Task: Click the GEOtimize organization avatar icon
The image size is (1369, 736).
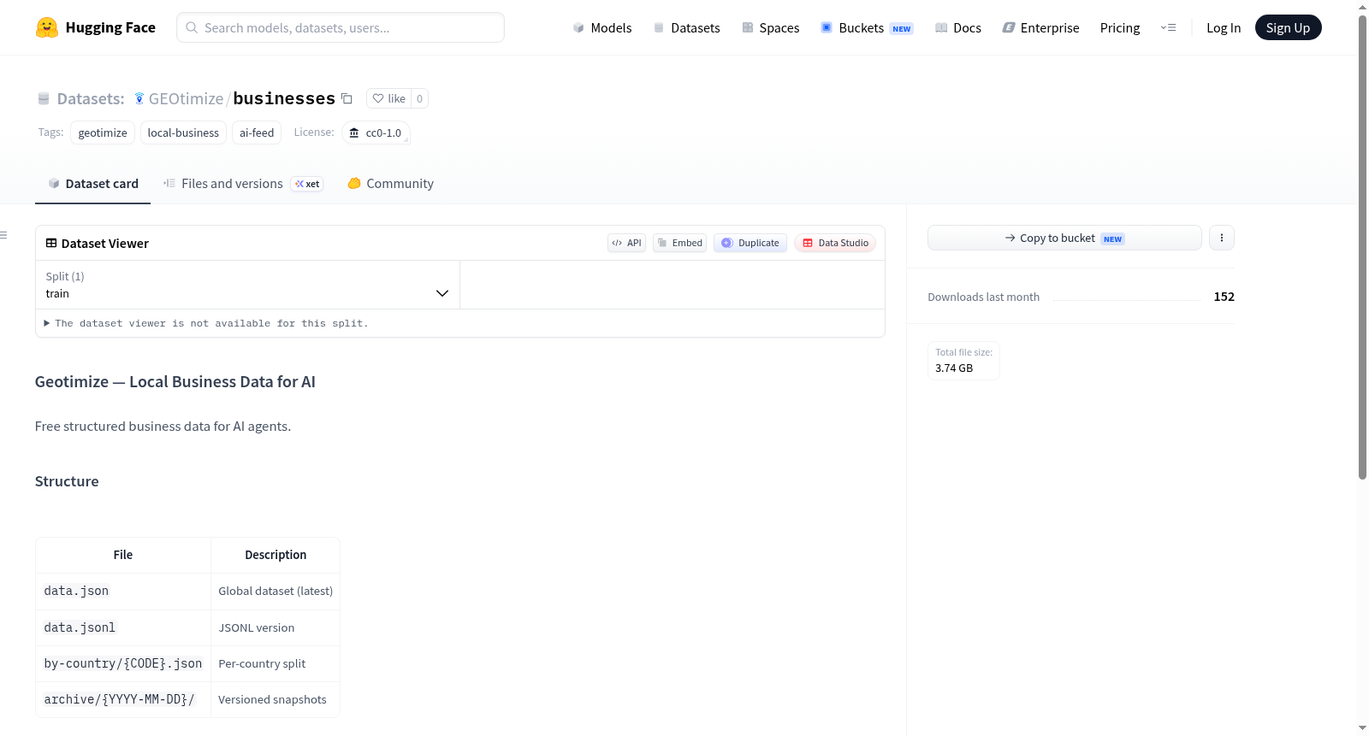Action: (x=139, y=98)
